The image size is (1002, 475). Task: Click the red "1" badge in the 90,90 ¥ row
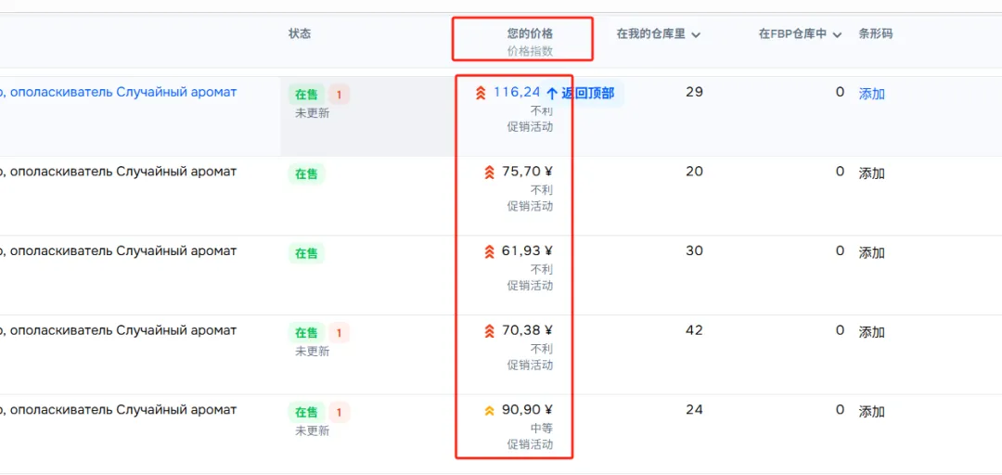(x=339, y=412)
